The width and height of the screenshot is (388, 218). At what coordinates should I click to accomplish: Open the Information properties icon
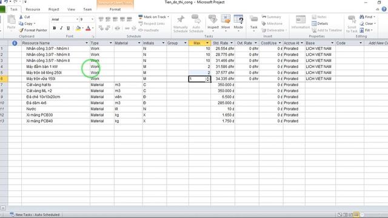(x=301, y=19)
